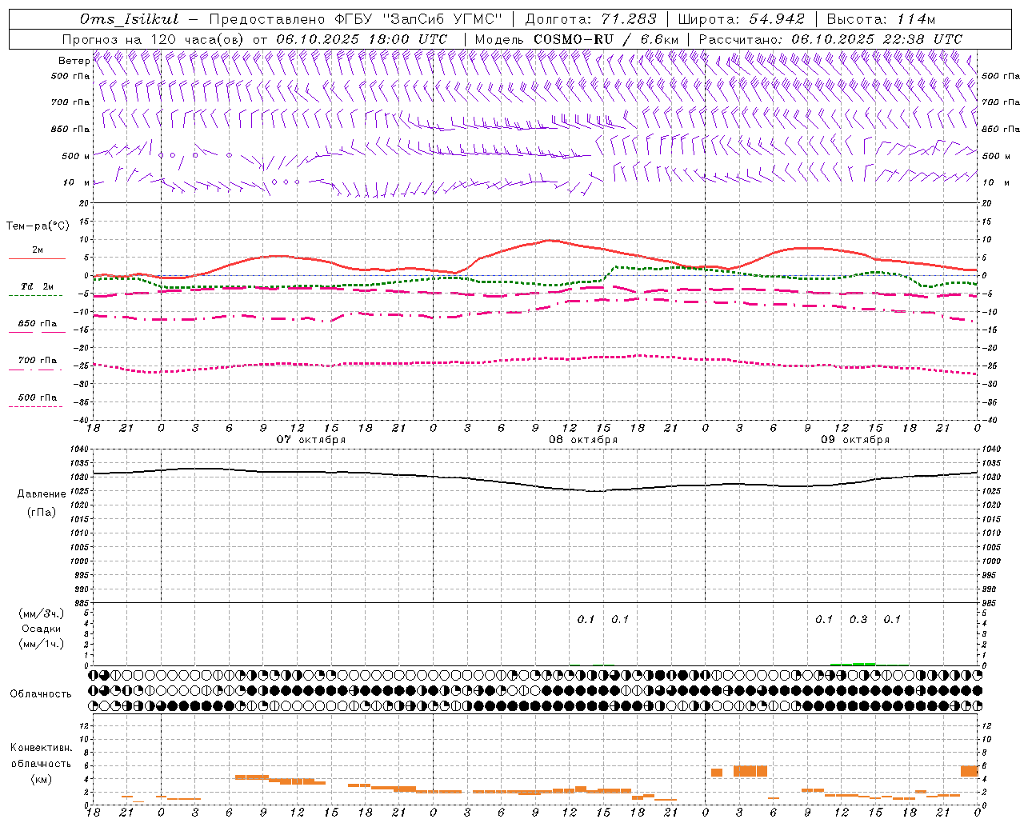The width and height of the screenshot is (1024, 819).
Task: Click the Давление pressure panel label
Action: [x=42, y=494]
